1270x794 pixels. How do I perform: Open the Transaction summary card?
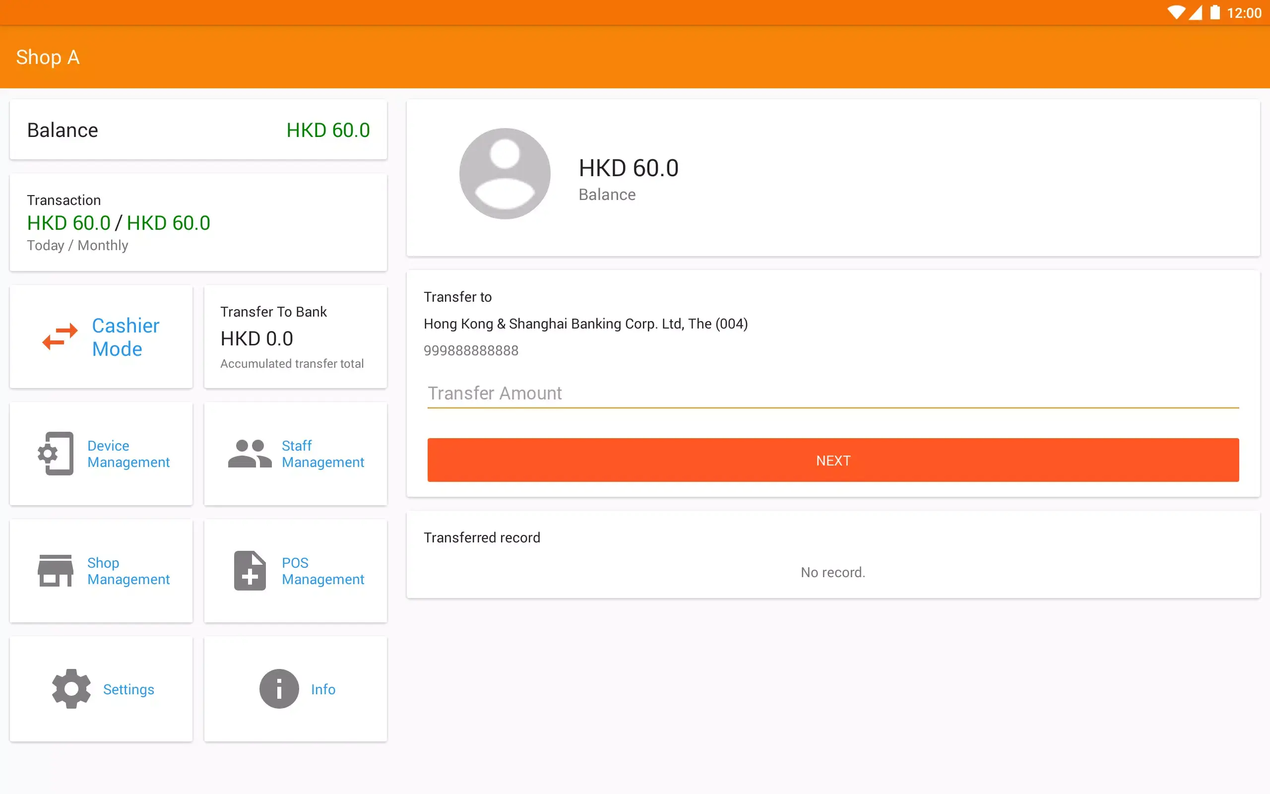[198, 222]
